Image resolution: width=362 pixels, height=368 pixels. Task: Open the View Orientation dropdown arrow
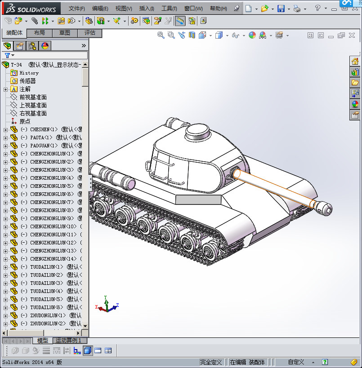click(210, 35)
